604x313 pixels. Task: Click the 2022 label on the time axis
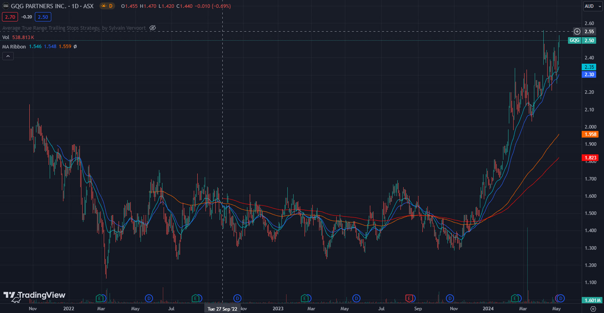point(69,309)
